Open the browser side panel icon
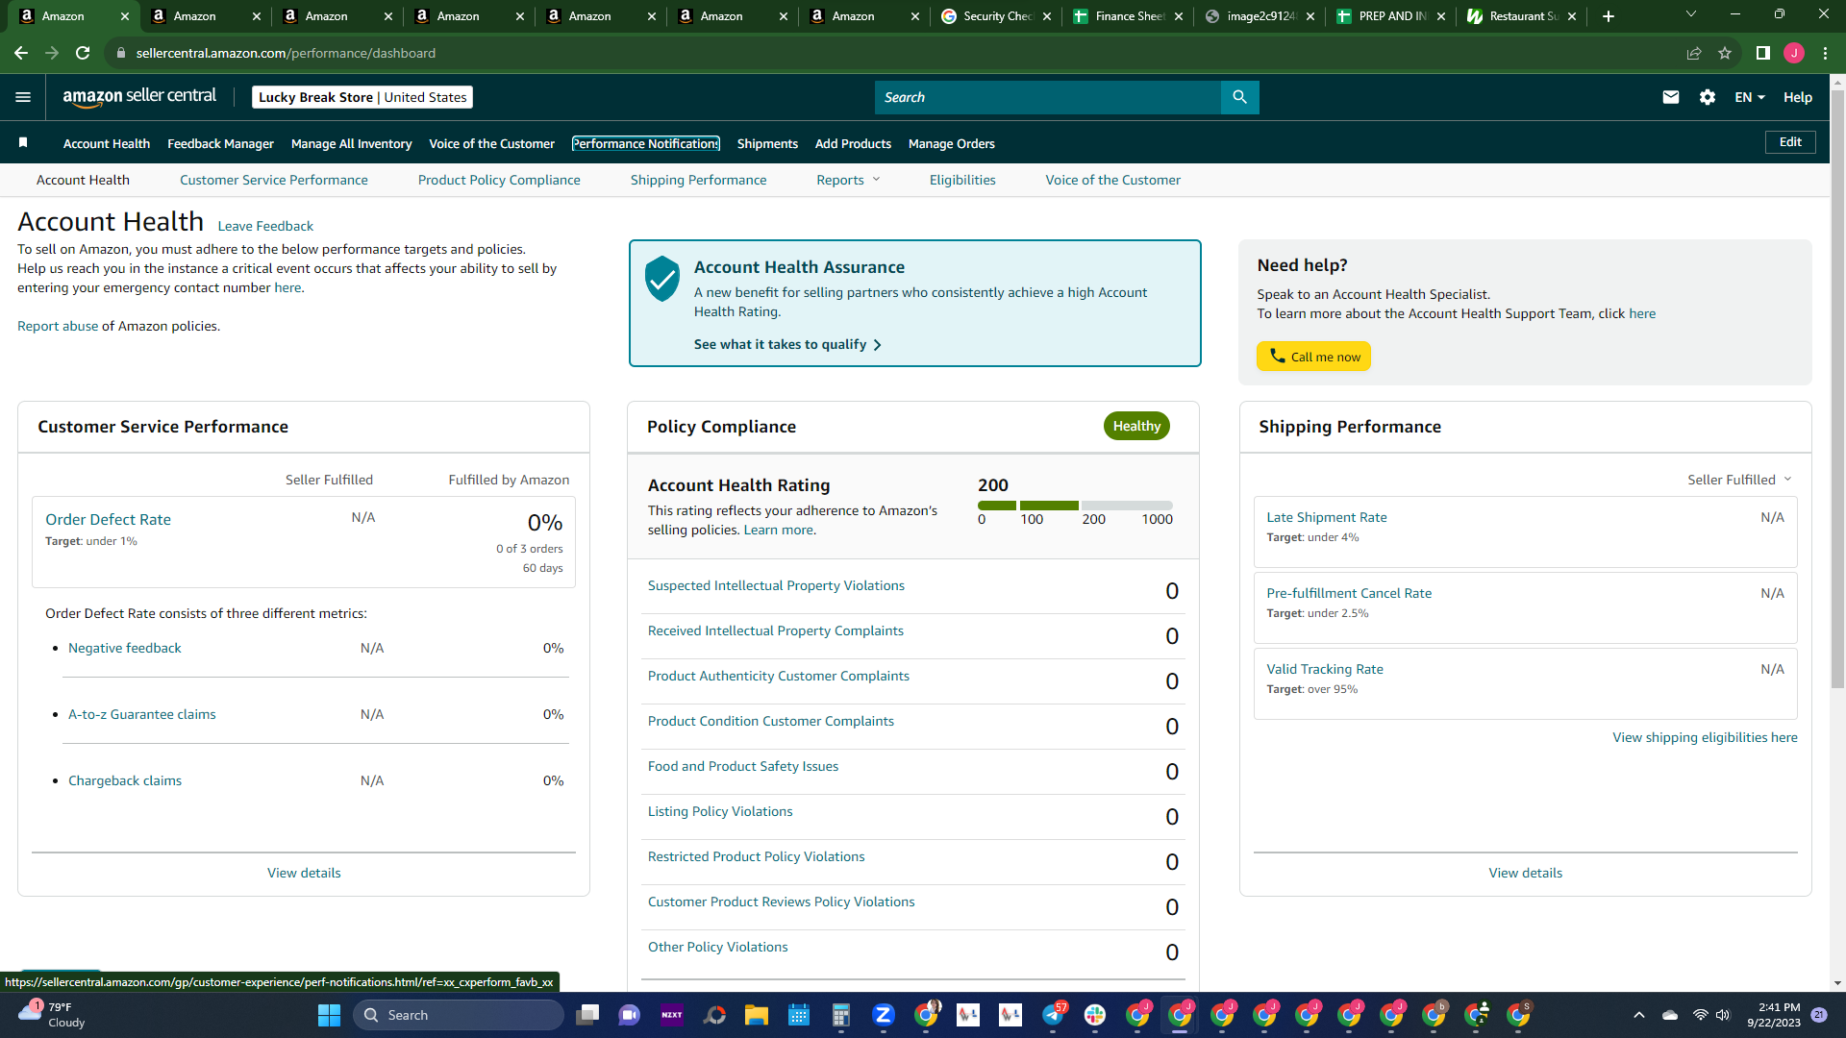The width and height of the screenshot is (1846, 1038). click(x=1763, y=53)
